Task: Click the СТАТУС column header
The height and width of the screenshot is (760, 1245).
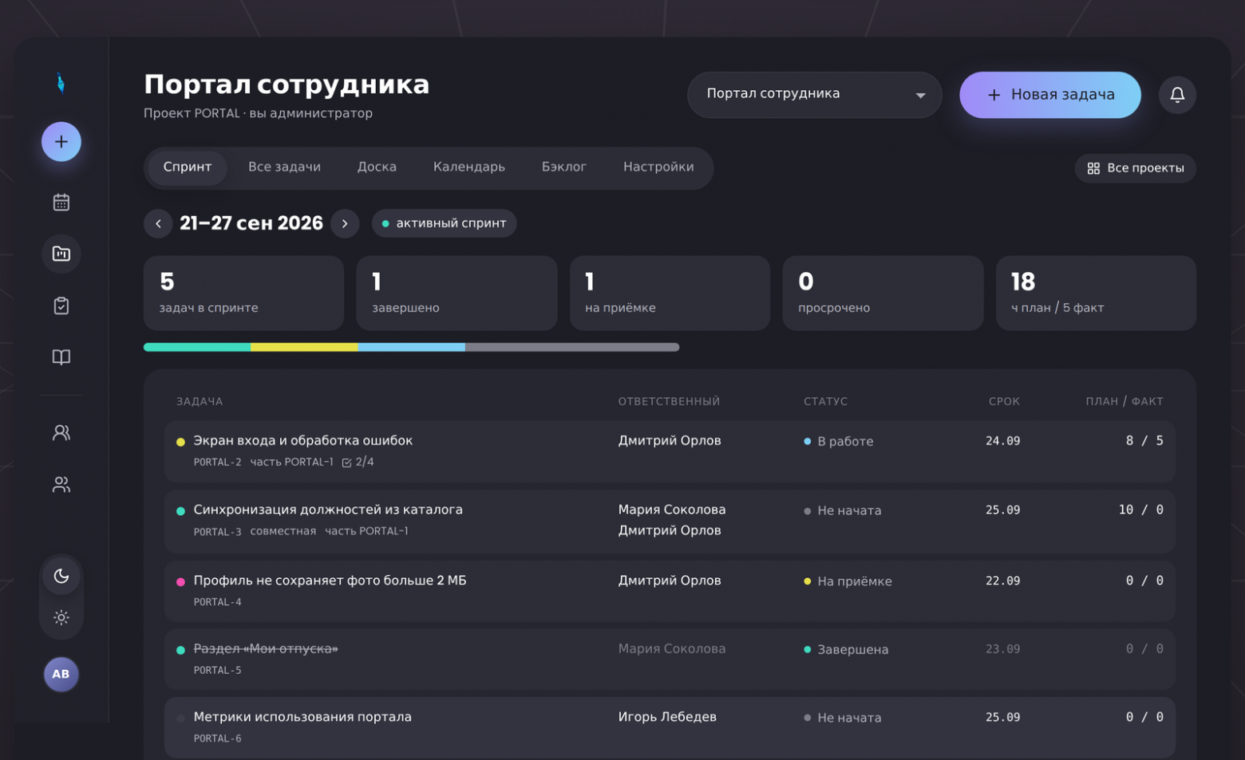Action: coord(825,402)
